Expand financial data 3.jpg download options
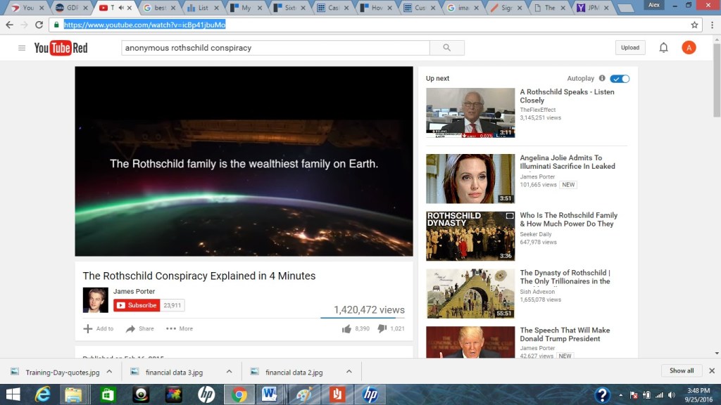This screenshot has width=721, height=405. coord(229,371)
